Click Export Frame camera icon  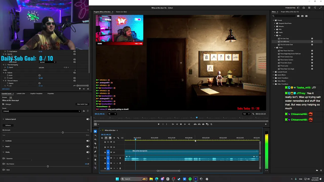point(203,124)
